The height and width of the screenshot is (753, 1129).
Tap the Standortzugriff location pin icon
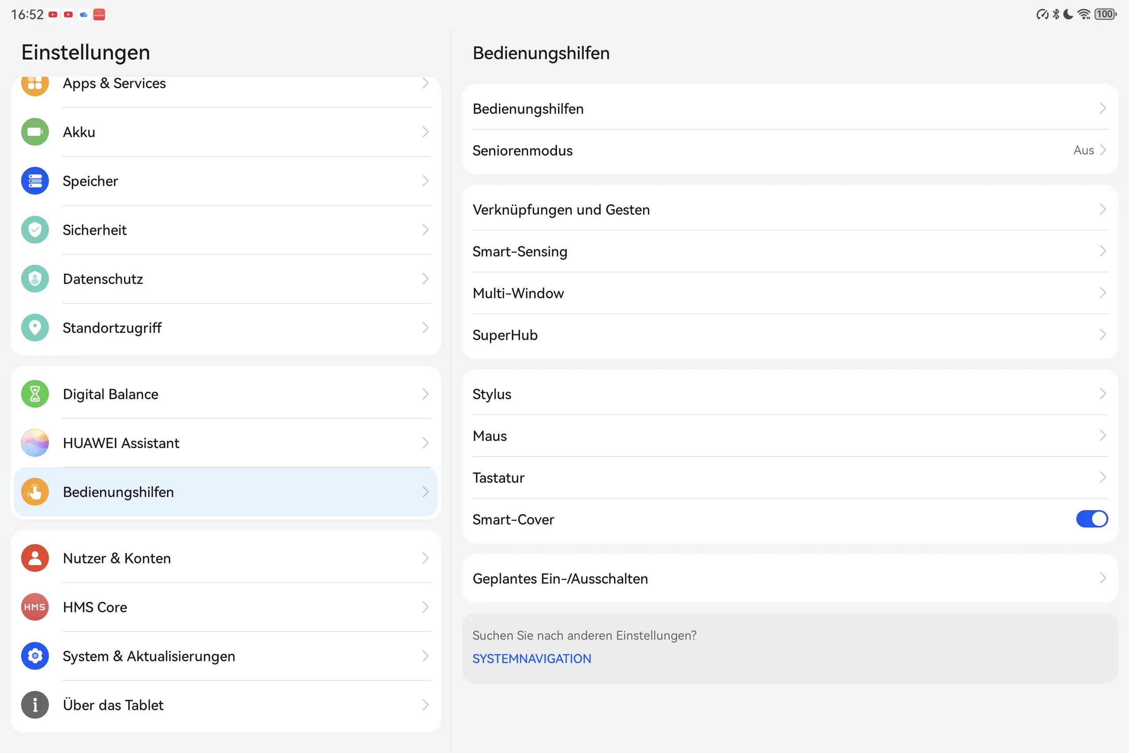(35, 328)
